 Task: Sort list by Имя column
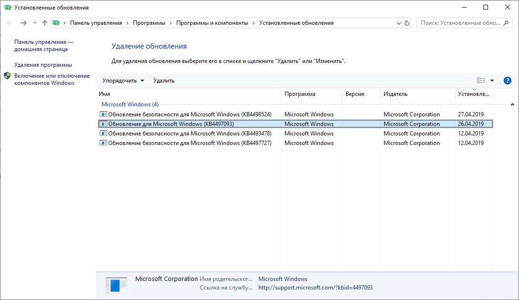pos(189,94)
